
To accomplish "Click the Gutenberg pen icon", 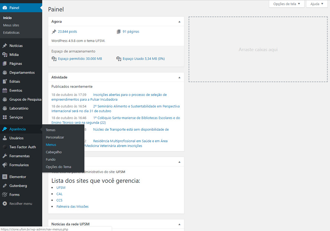I will coord(5,186).
